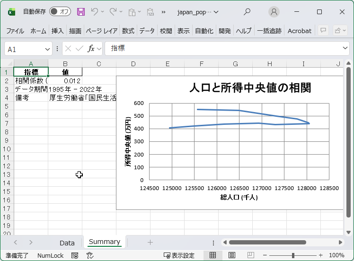
Task: Expand the Paste options dropdown arrow
Action: pos(139,11)
